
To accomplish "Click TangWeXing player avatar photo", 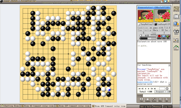I will pos(146,16).
